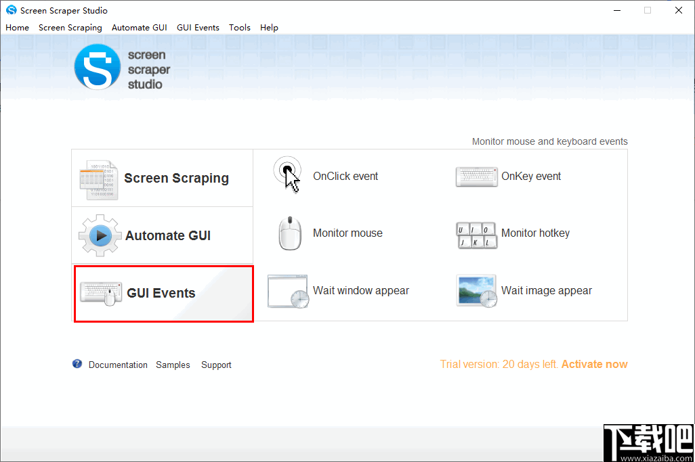695x462 pixels.
Task: Choose the Wait window appear option
Action: 361,291
